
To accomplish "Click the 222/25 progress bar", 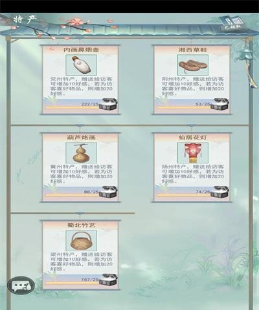I will [x=73, y=107].
